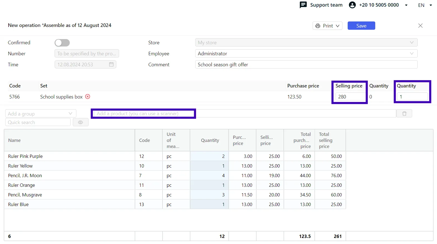
Task: Click the footer total 123.5
Action: [305, 236]
